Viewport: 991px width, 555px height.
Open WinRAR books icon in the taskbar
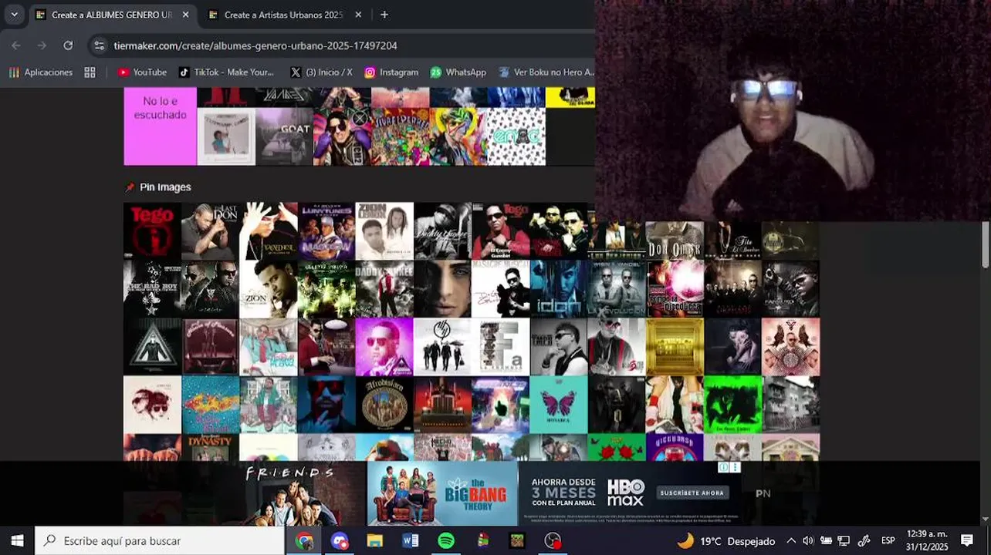[482, 540]
